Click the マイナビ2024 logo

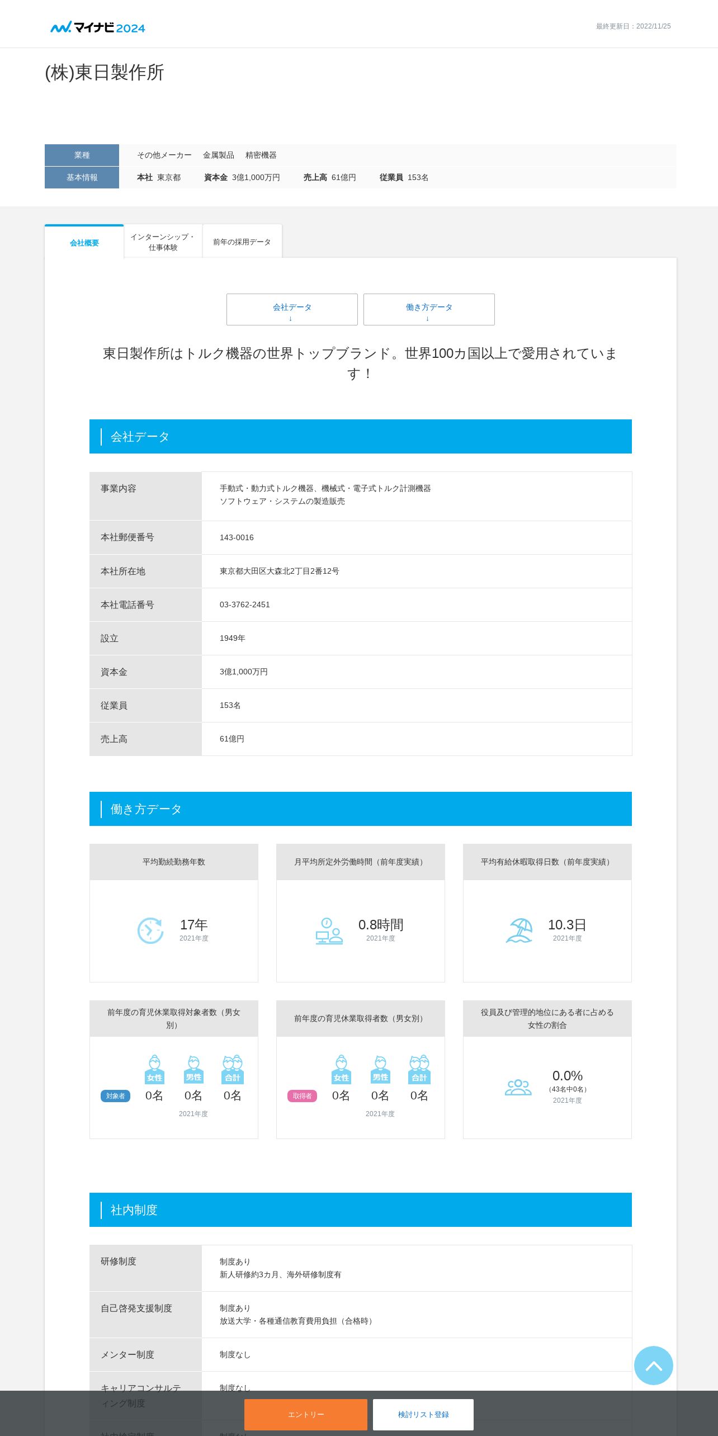coord(98,27)
